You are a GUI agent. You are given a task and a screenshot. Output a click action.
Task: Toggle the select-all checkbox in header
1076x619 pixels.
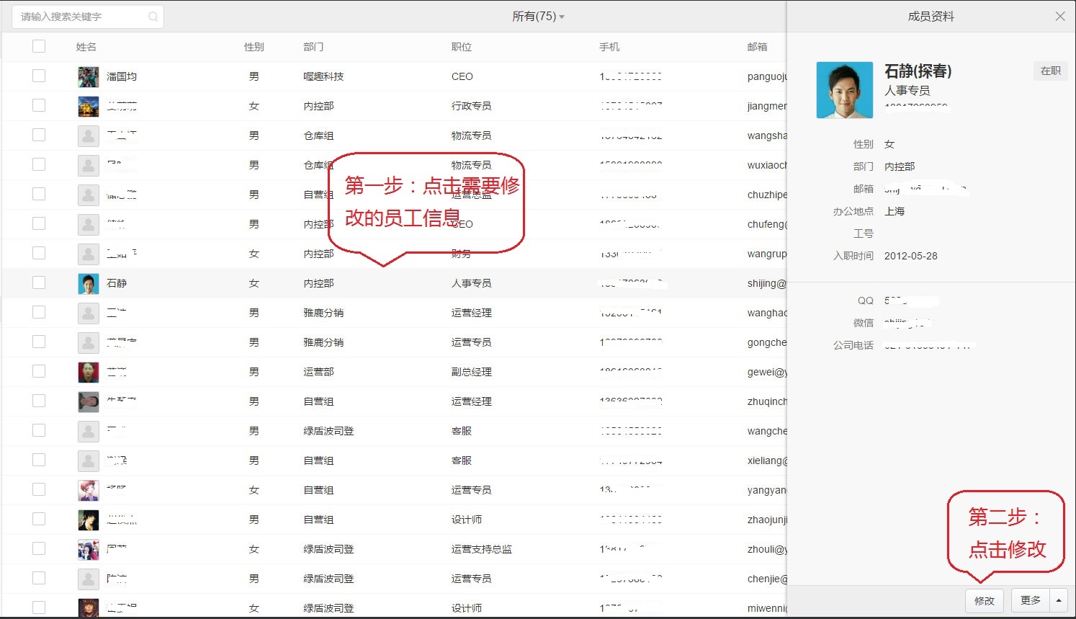pos(39,46)
